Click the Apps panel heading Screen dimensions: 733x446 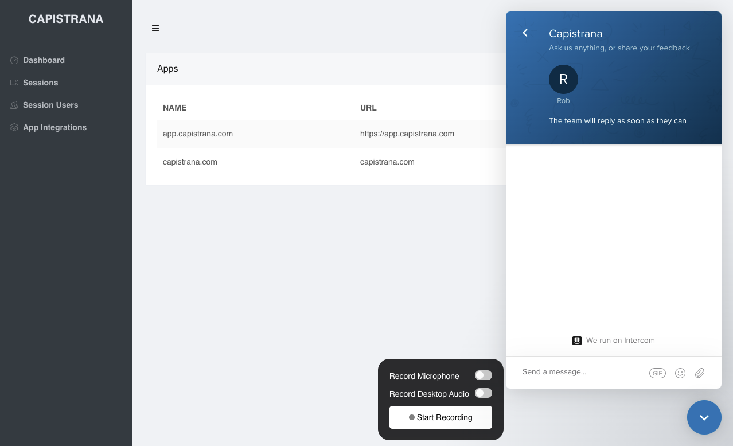(167, 68)
